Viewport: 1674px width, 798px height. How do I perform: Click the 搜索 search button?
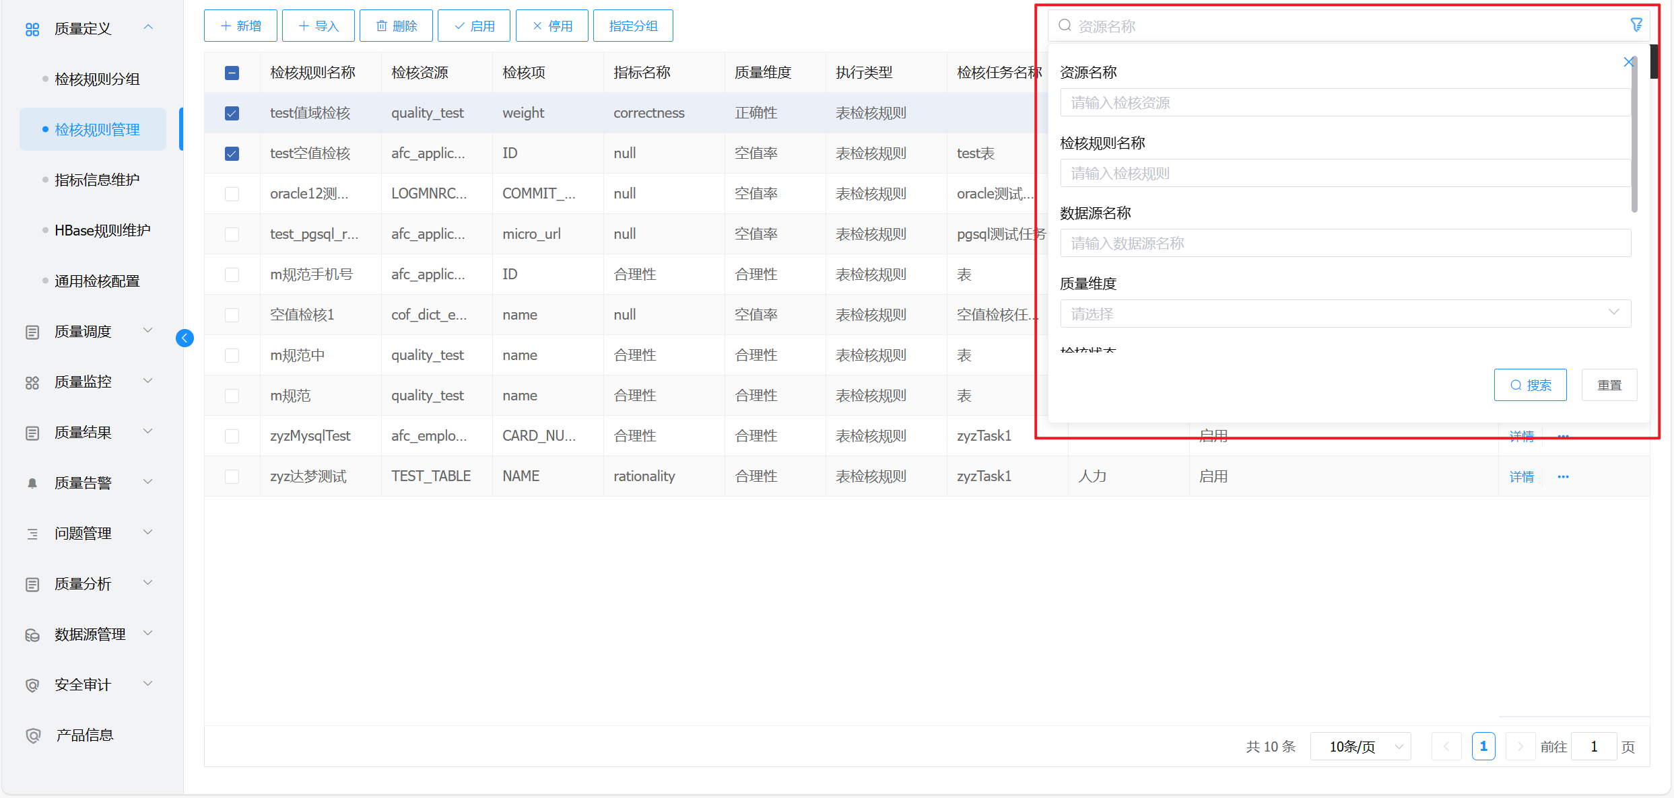tap(1530, 385)
